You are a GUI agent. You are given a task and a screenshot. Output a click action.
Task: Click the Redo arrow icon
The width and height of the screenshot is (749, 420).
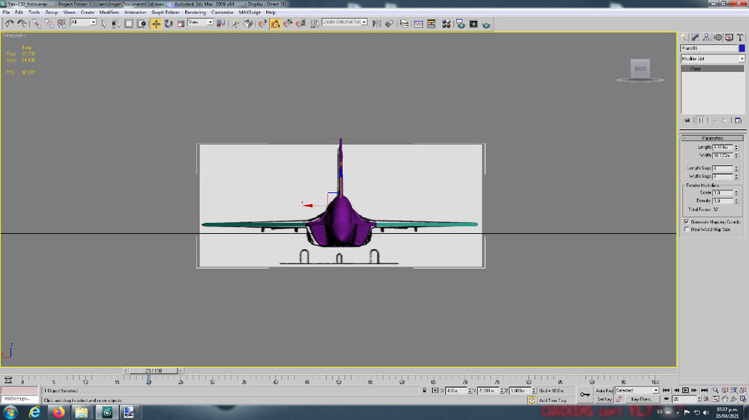click(x=22, y=23)
